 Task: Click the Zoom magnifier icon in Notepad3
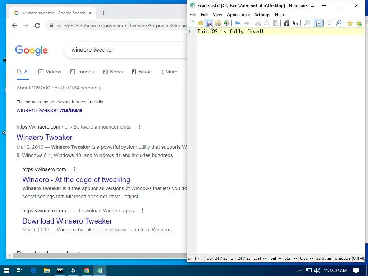339,23
